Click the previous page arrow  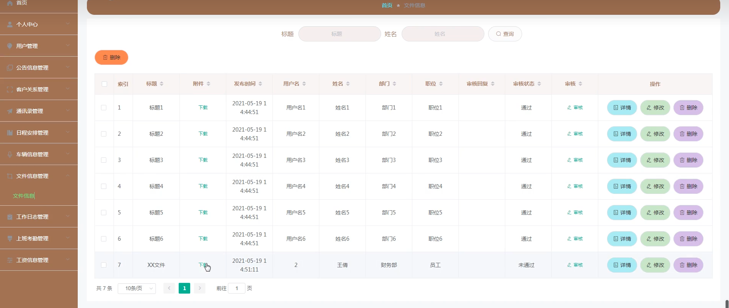[x=169, y=288]
